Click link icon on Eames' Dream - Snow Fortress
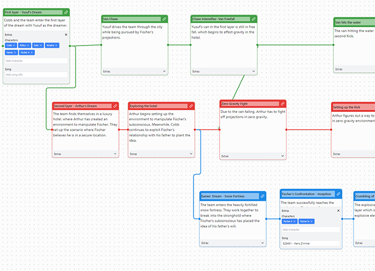This screenshot has height=271, width=375. (x=262, y=196)
